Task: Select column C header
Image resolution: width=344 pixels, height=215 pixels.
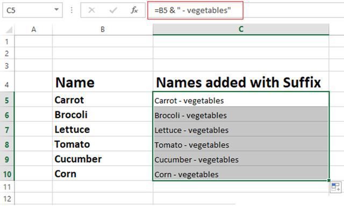Action: (241, 29)
